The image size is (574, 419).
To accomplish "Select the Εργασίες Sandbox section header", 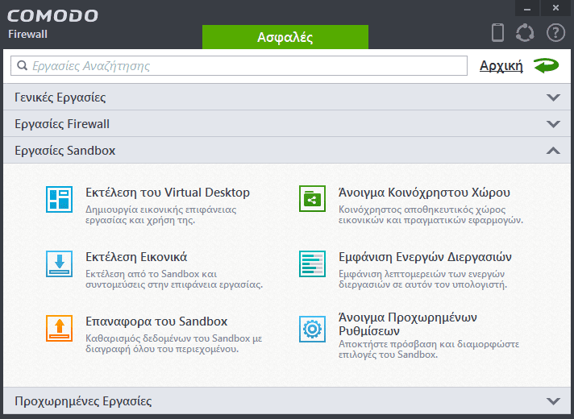I will [x=287, y=151].
